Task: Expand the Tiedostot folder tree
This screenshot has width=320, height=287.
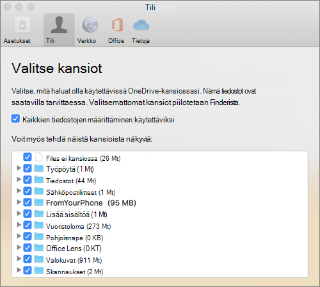Action: (19, 179)
